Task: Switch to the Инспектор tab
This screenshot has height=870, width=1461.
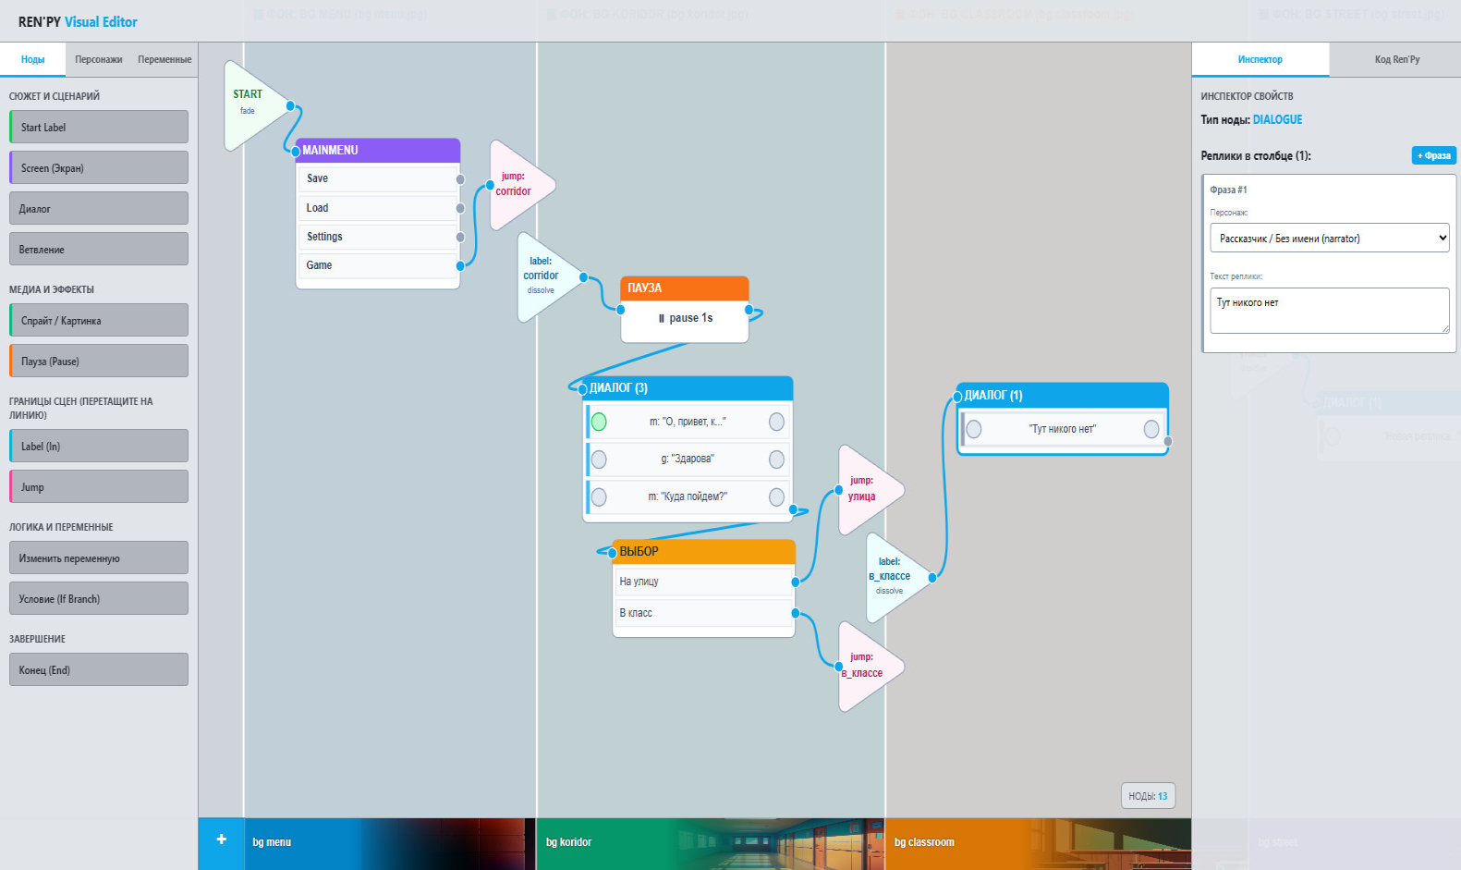Action: (x=1260, y=59)
